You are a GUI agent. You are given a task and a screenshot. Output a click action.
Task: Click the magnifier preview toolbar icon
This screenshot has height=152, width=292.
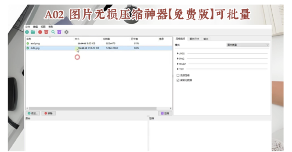pyautogui.click(x=53, y=32)
